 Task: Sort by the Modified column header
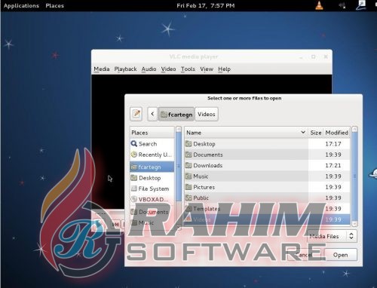(336, 133)
